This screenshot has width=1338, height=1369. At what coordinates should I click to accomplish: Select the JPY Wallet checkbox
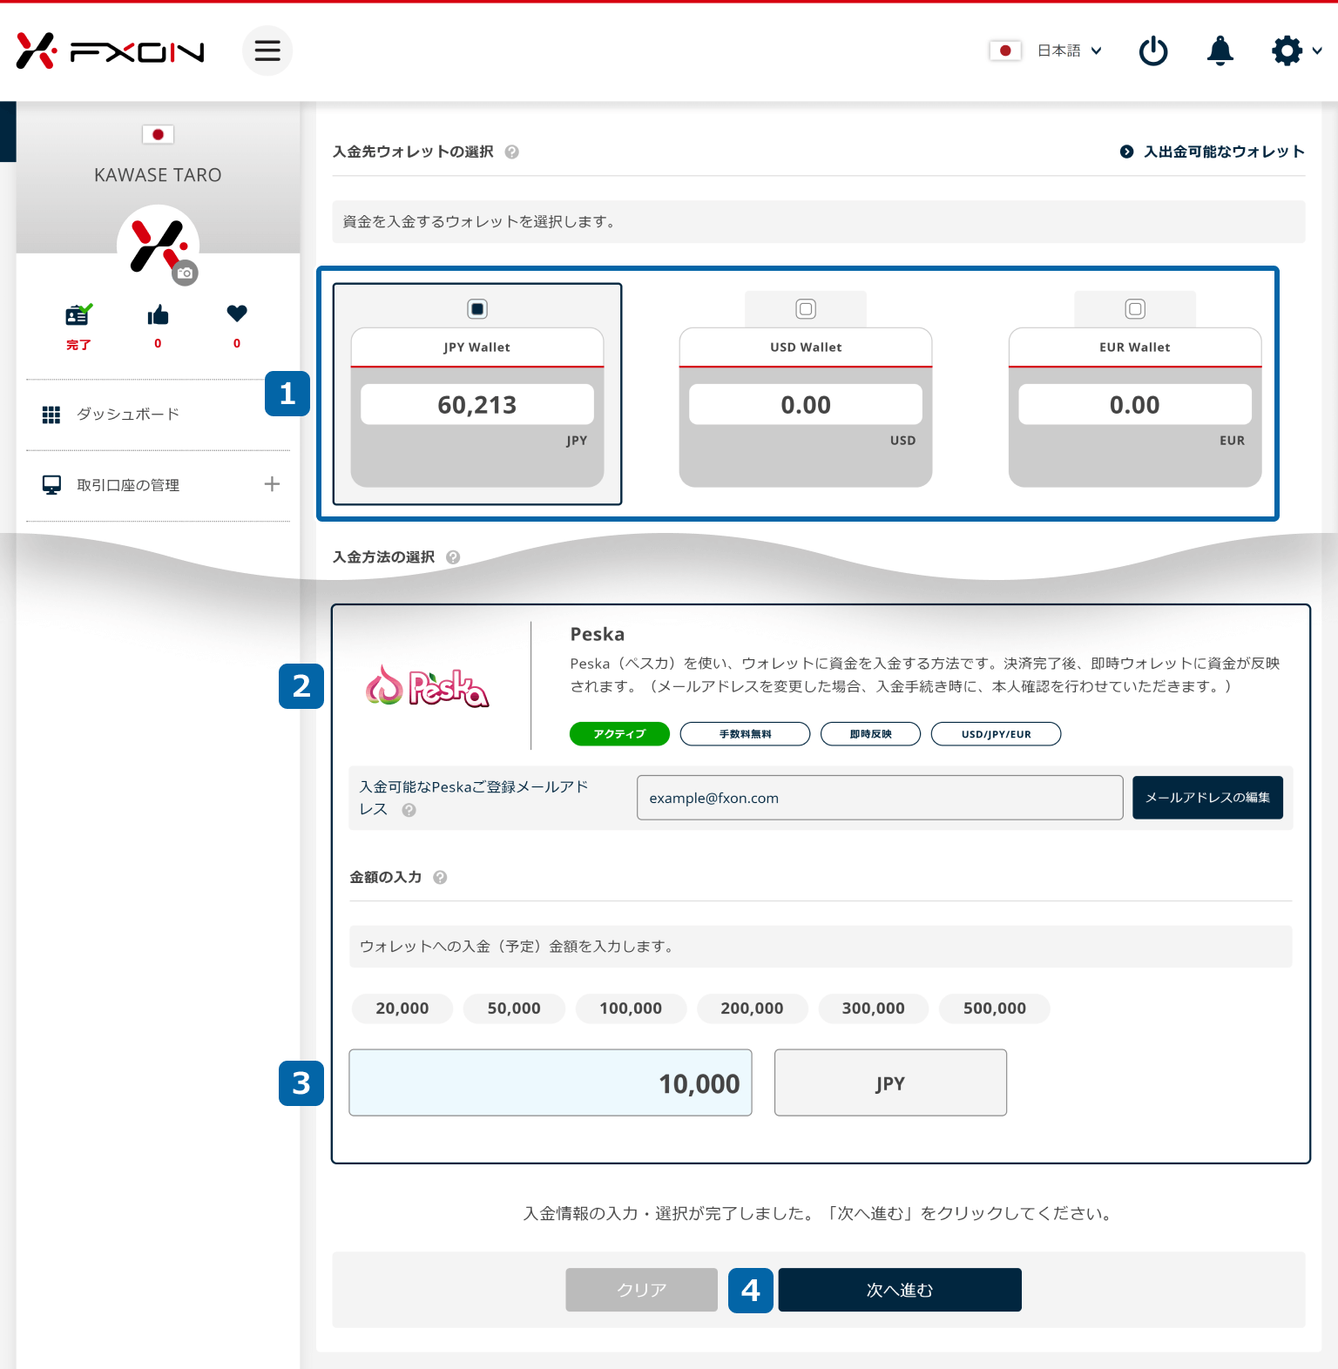coord(477,309)
